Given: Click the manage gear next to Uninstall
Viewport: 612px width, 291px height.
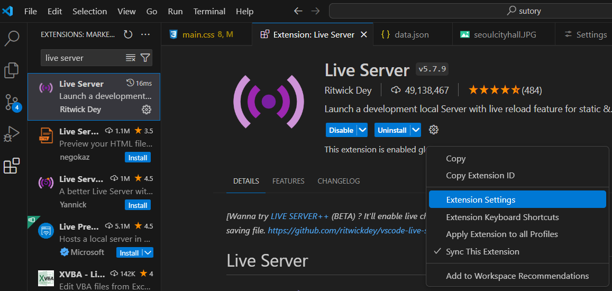Looking at the screenshot, I should pyautogui.click(x=434, y=130).
